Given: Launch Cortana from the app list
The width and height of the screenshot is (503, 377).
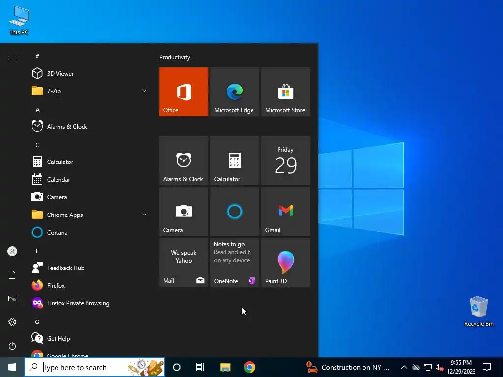Looking at the screenshot, I should point(90,232).
